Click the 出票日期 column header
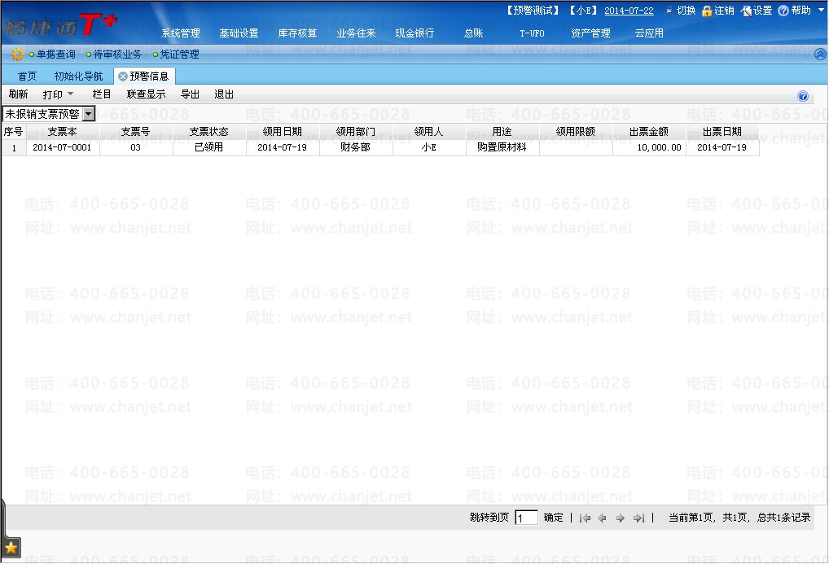 point(722,132)
